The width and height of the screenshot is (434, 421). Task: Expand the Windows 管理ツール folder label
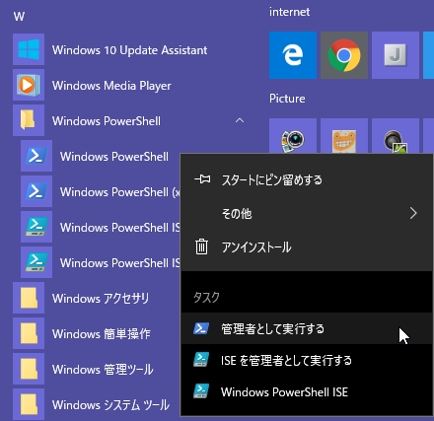point(103,370)
